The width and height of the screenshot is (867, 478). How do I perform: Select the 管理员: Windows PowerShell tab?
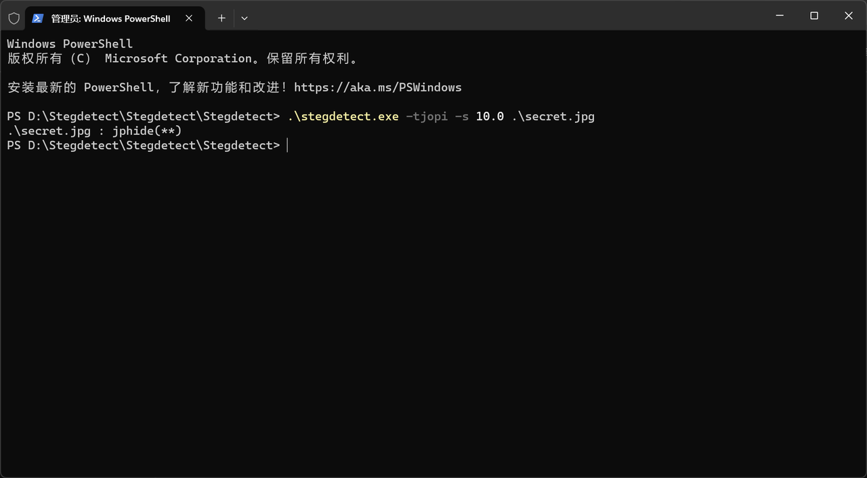114,18
